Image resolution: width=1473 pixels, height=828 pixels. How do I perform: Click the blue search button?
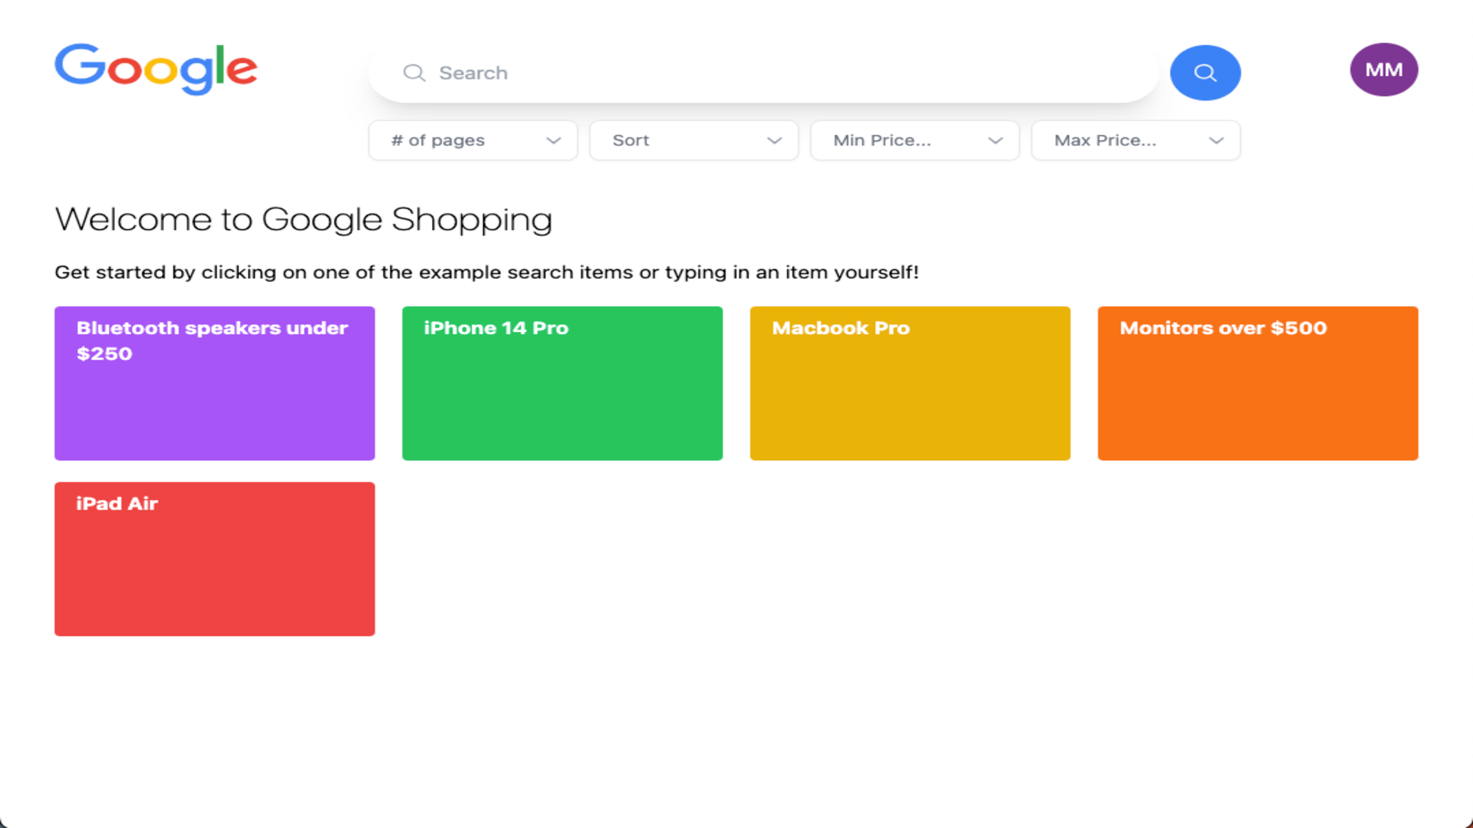coord(1204,73)
